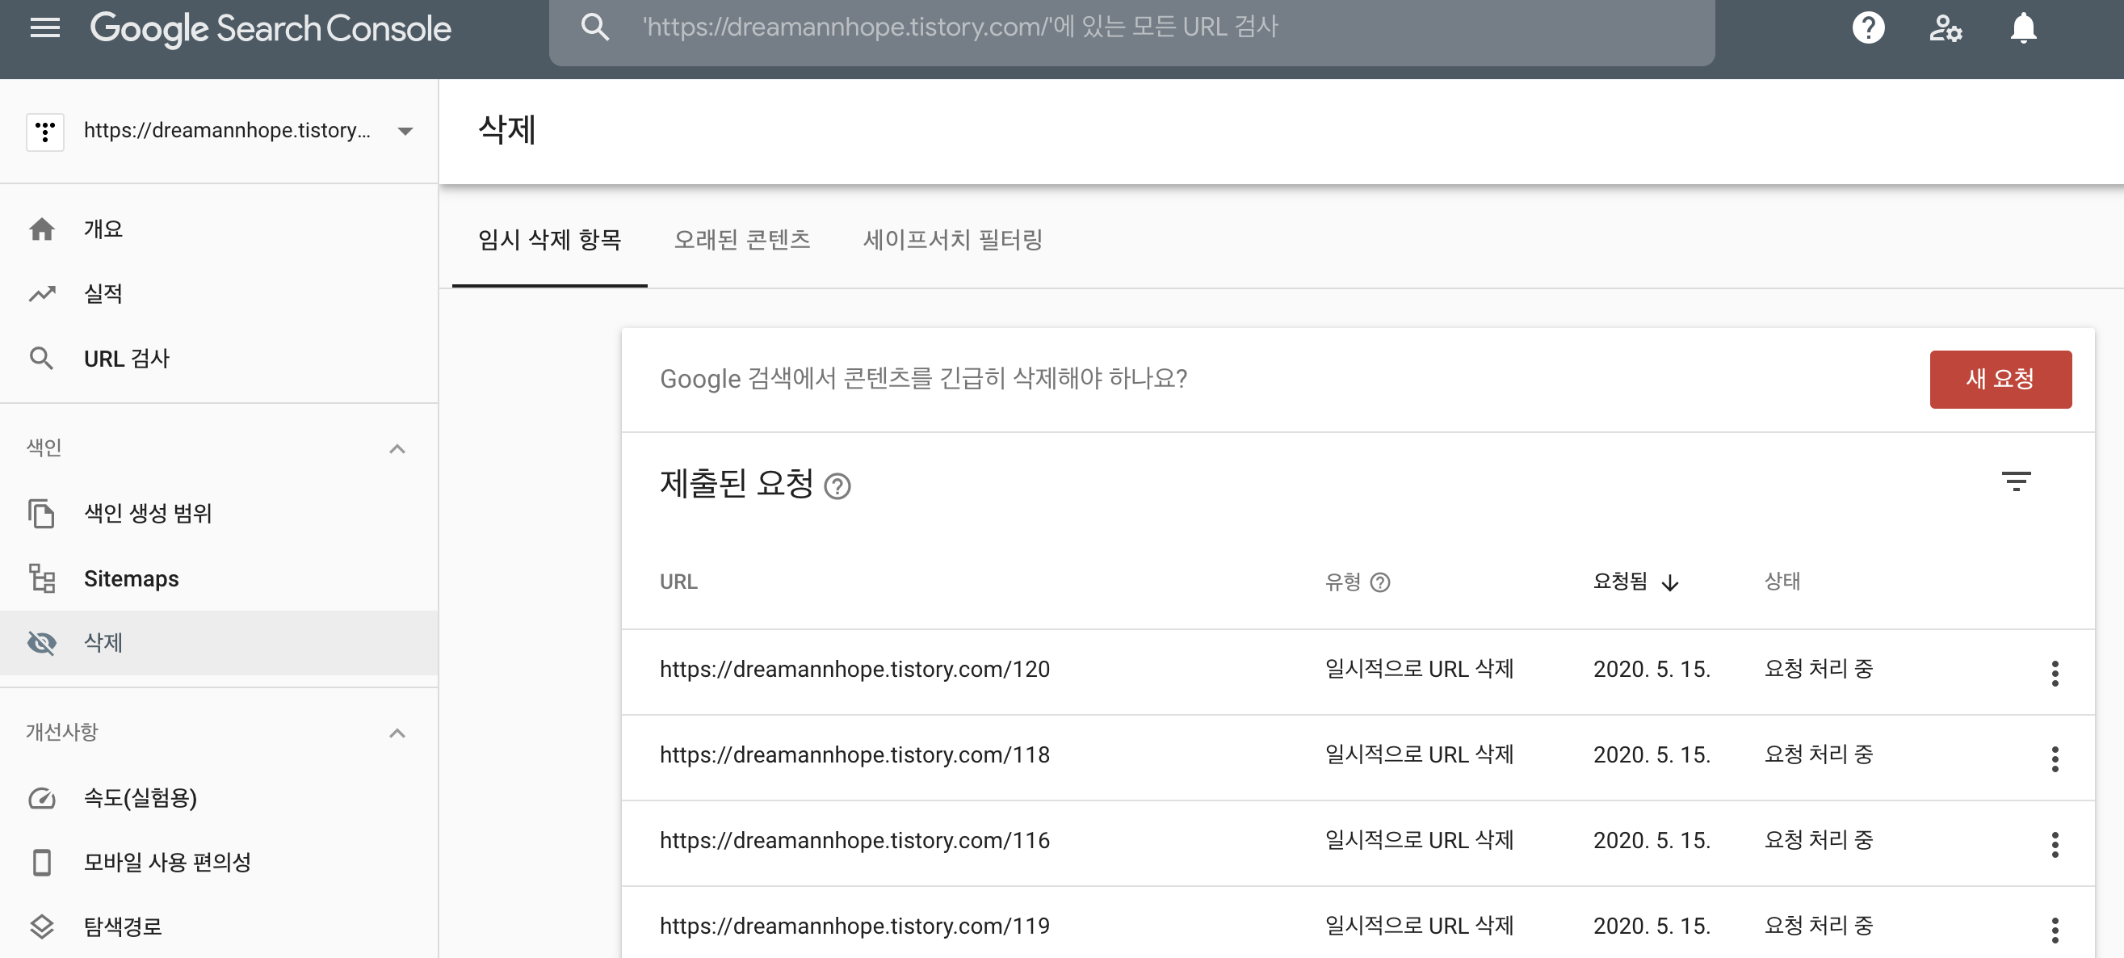Select URL dreamannhope.tistory.com/119

(854, 926)
